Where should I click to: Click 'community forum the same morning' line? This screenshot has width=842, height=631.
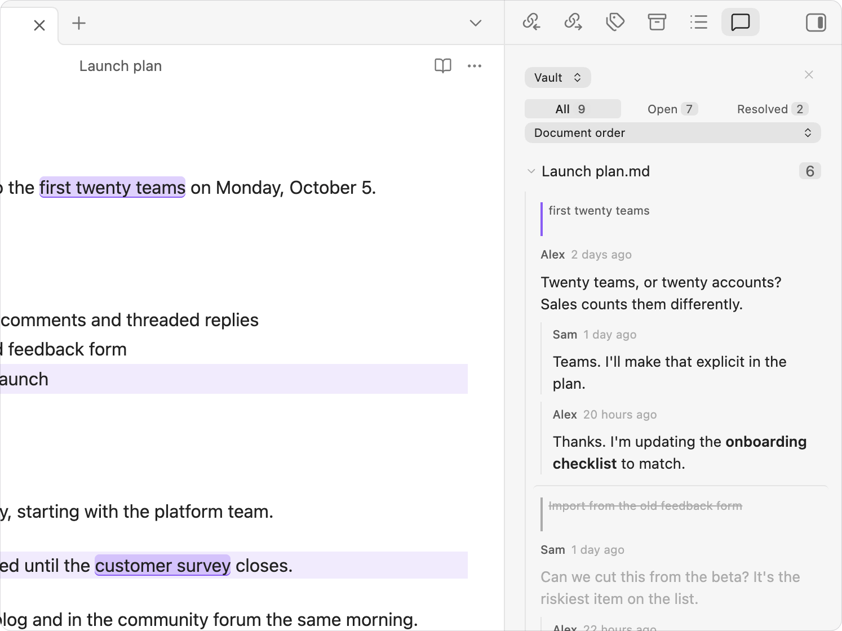[209, 620]
